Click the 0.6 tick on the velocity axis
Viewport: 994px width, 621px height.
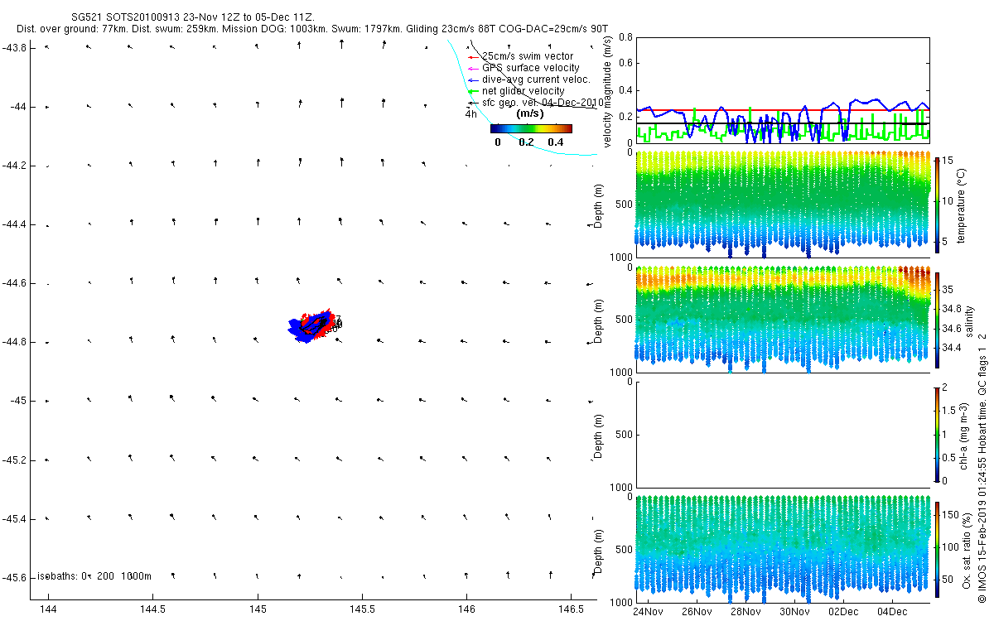pyautogui.click(x=625, y=63)
